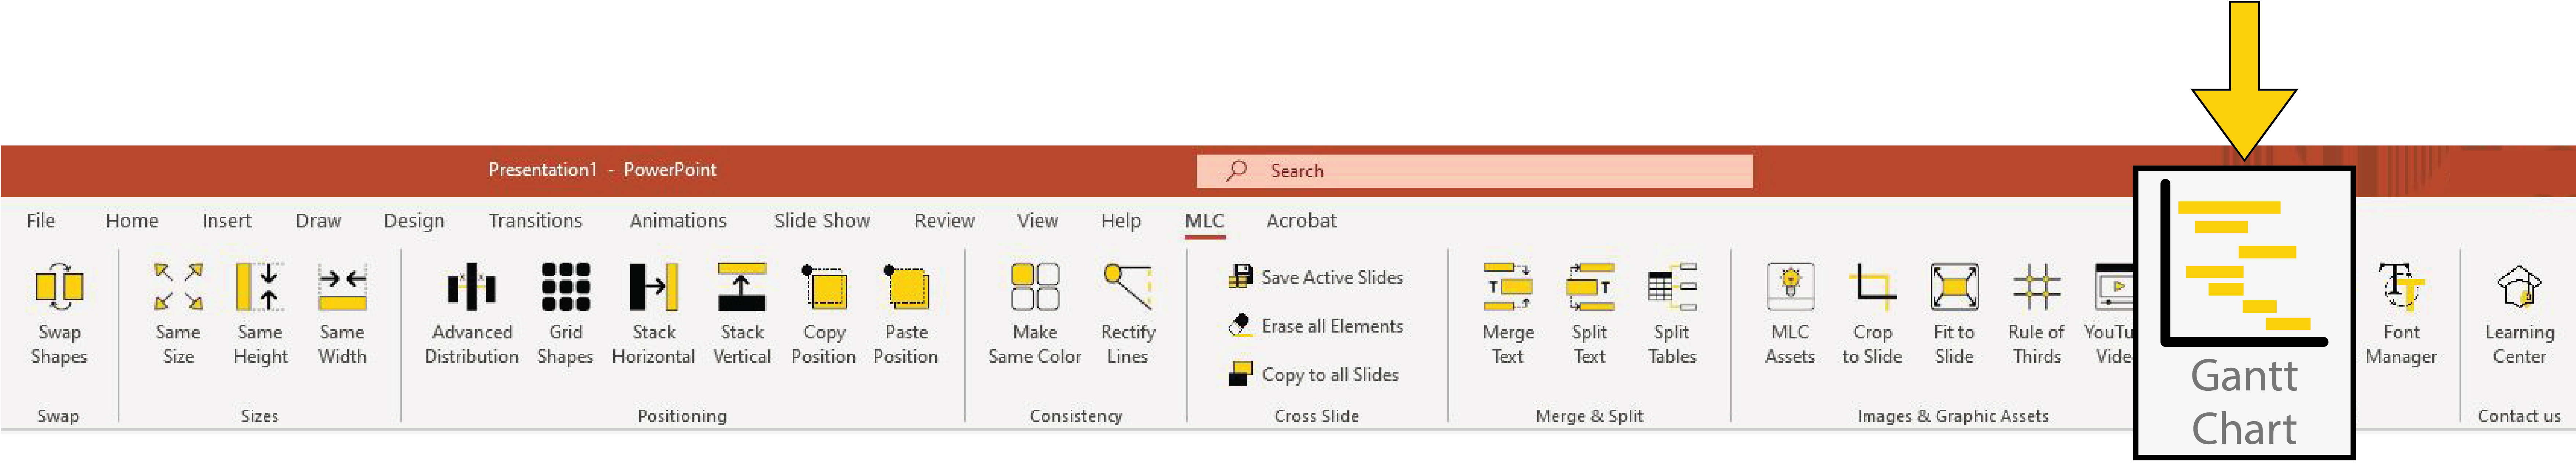Open Advanced Distribution tool
Image resolution: width=2576 pixels, height=471 pixels.
coord(471,288)
